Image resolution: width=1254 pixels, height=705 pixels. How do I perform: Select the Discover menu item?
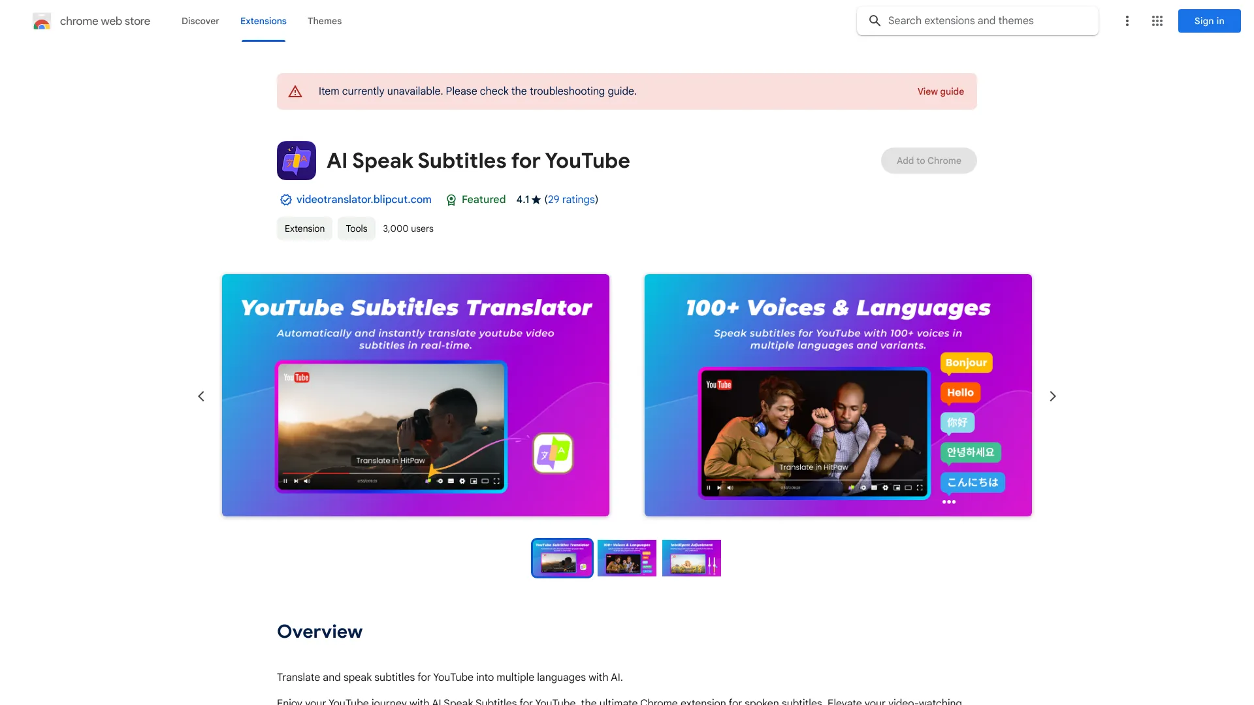click(x=200, y=21)
